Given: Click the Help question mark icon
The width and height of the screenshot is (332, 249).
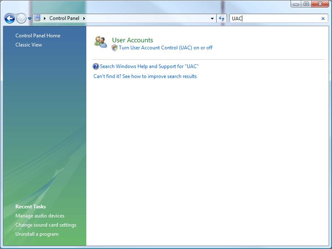Looking at the screenshot, I should [96, 66].
